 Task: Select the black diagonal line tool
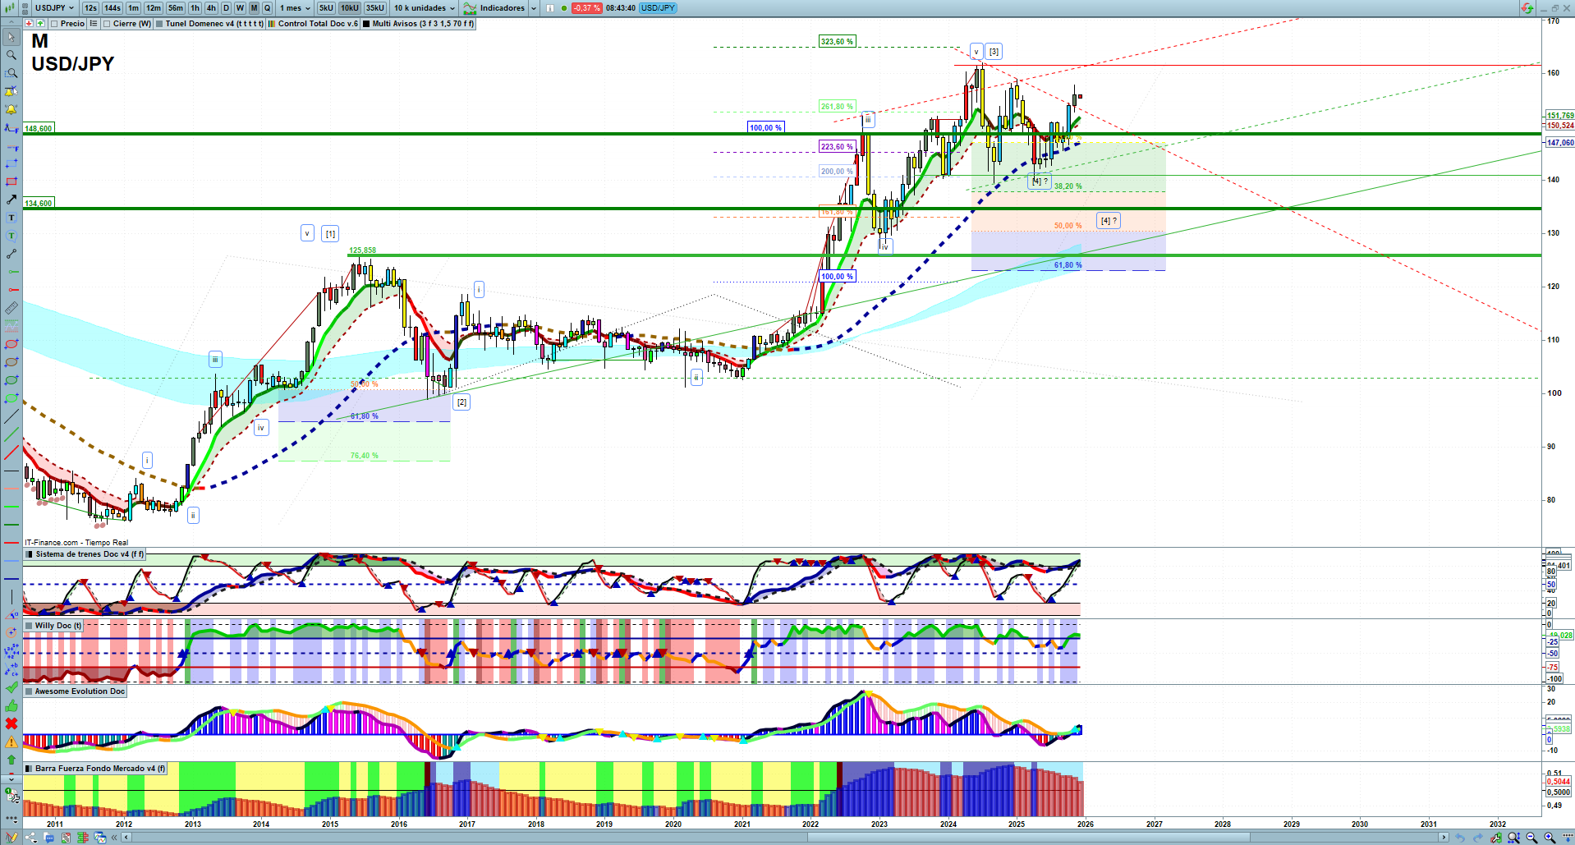(x=11, y=416)
